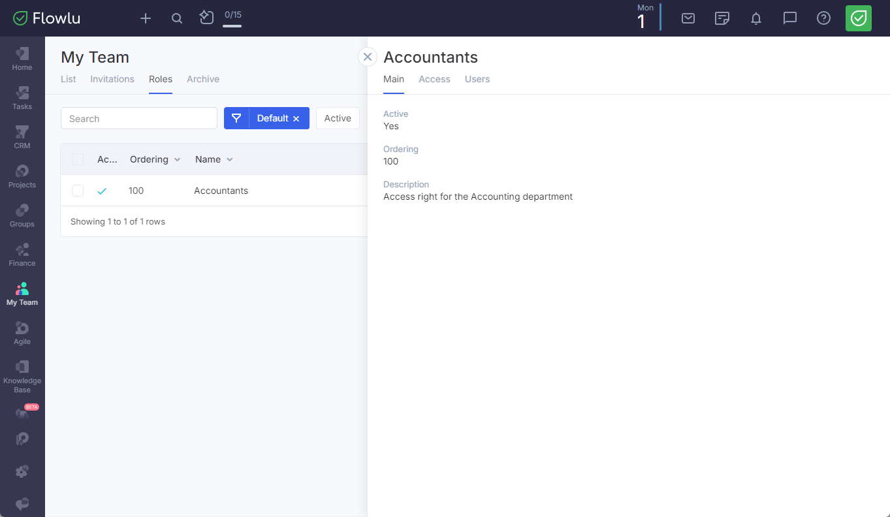This screenshot has width=890, height=517.
Task: Click the plus quick-create icon
Action: tap(146, 18)
